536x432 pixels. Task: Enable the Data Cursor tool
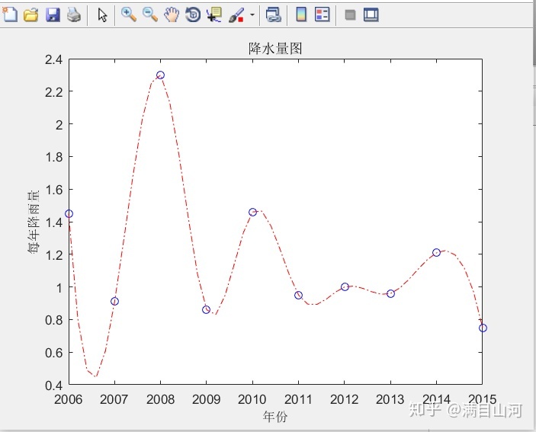pos(214,14)
